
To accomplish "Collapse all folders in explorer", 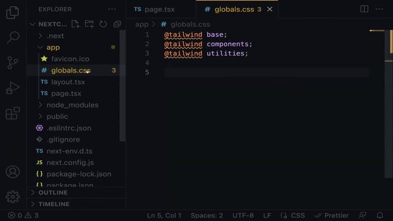I will tap(117, 24).
